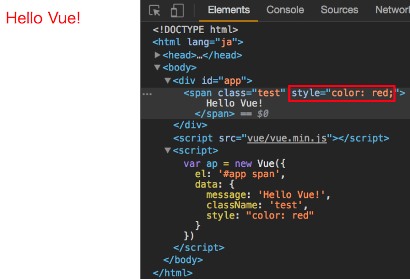The width and height of the screenshot is (410, 279).
Task: Switch to the Console tab
Action: pyautogui.click(x=285, y=10)
